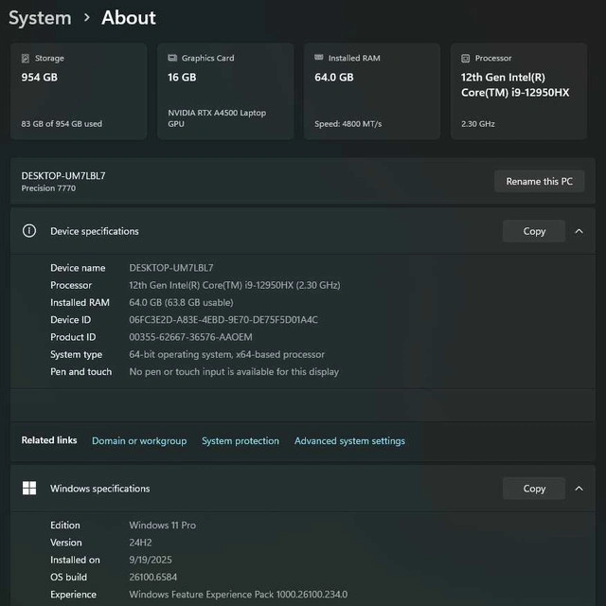
Task: Go back to System in breadcrumb
Action: (x=40, y=18)
